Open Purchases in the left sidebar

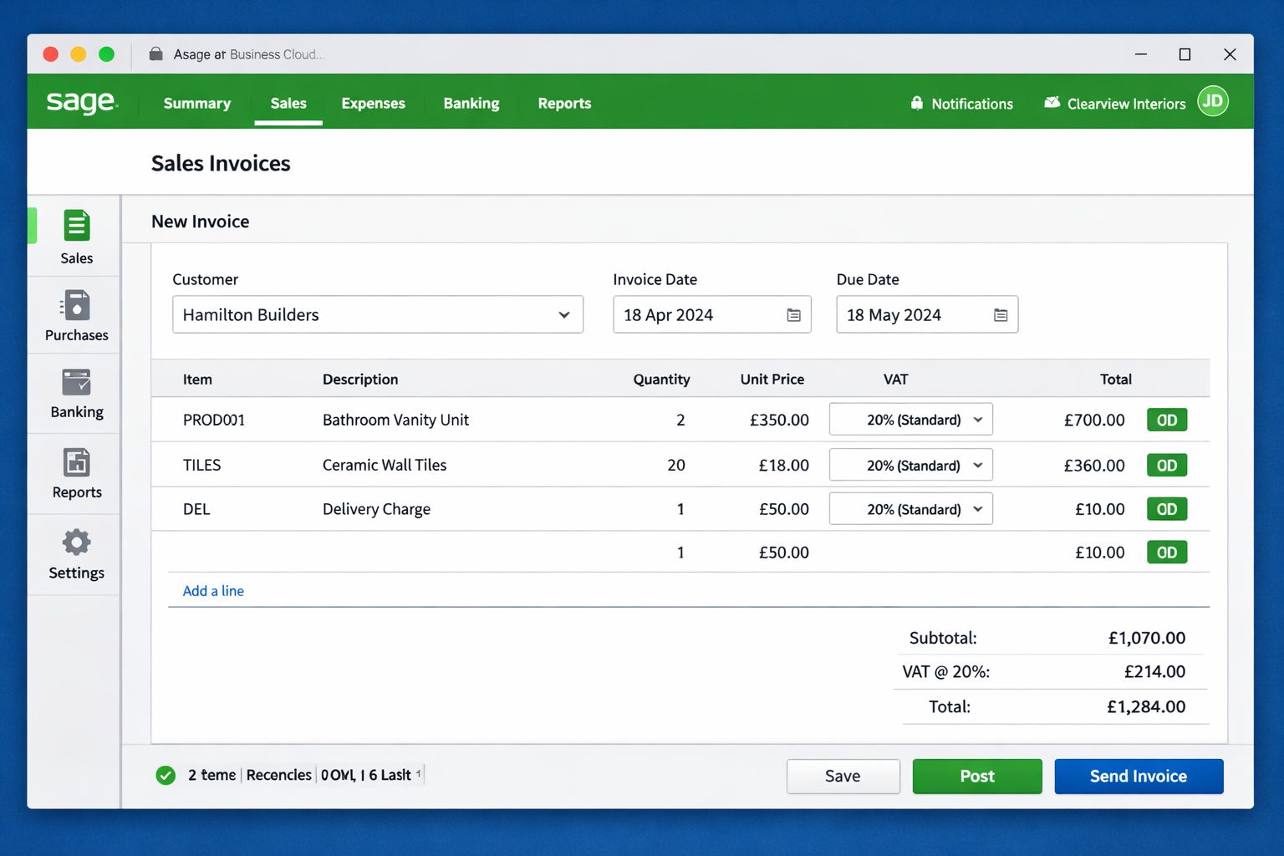pyautogui.click(x=76, y=316)
